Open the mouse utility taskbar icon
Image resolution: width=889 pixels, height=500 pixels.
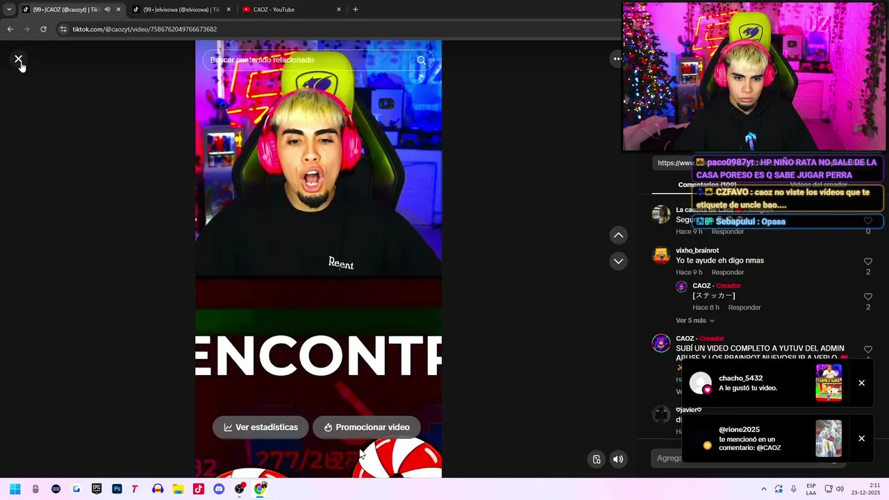pos(35,489)
